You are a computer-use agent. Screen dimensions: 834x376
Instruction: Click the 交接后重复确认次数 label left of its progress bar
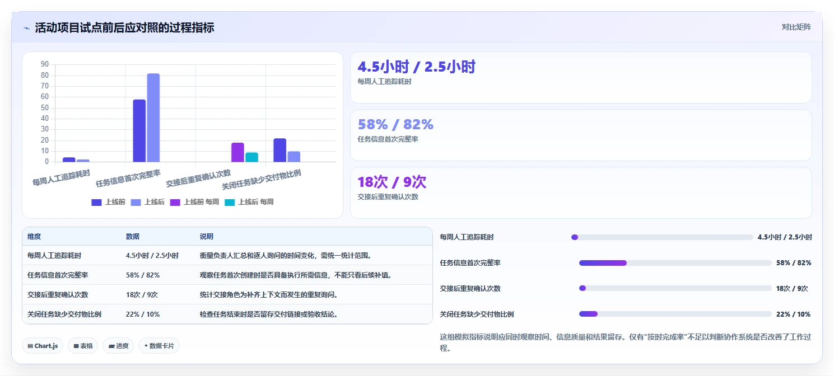click(470, 289)
